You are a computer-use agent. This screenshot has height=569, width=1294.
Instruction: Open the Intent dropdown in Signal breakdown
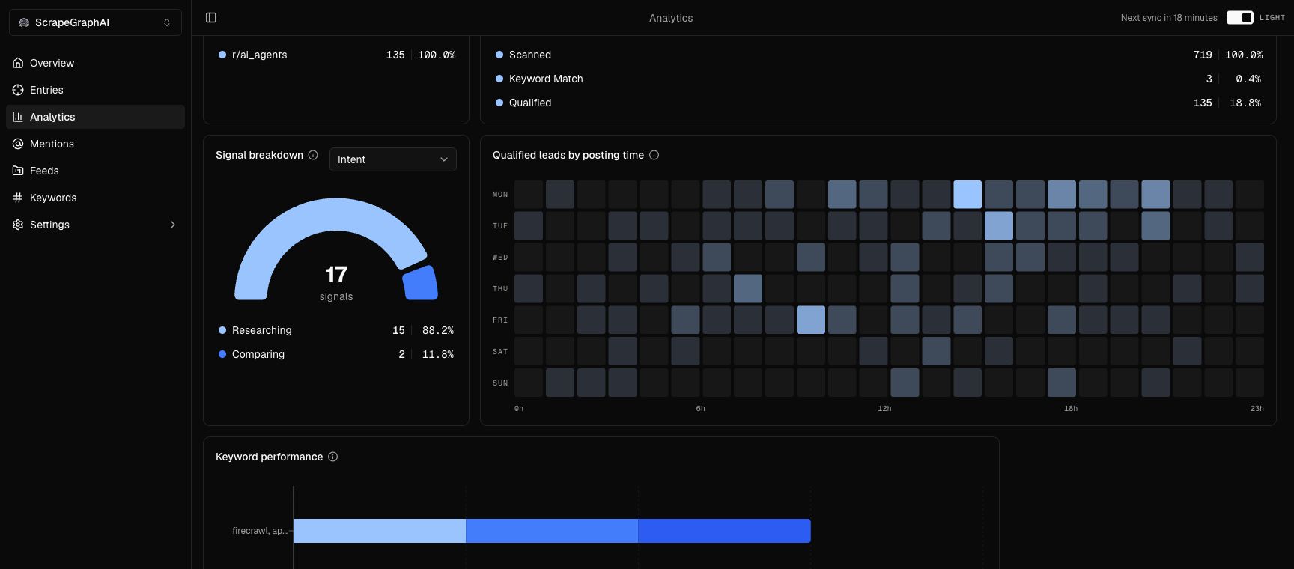pyautogui.click(x=393, y=159)
